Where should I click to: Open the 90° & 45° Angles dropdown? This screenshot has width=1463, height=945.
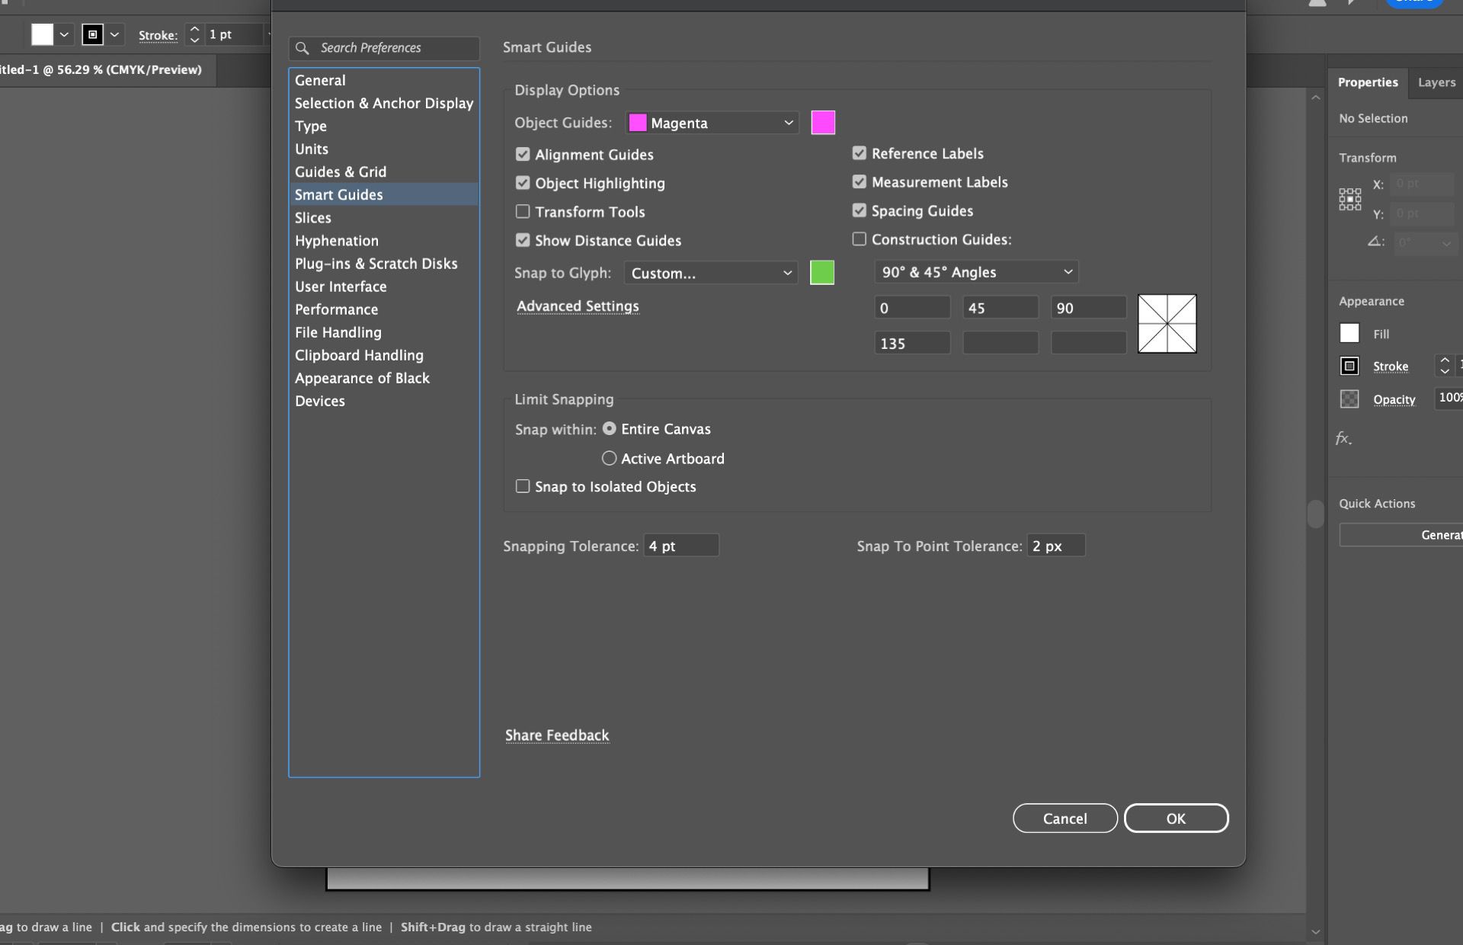tap(975, 271)
